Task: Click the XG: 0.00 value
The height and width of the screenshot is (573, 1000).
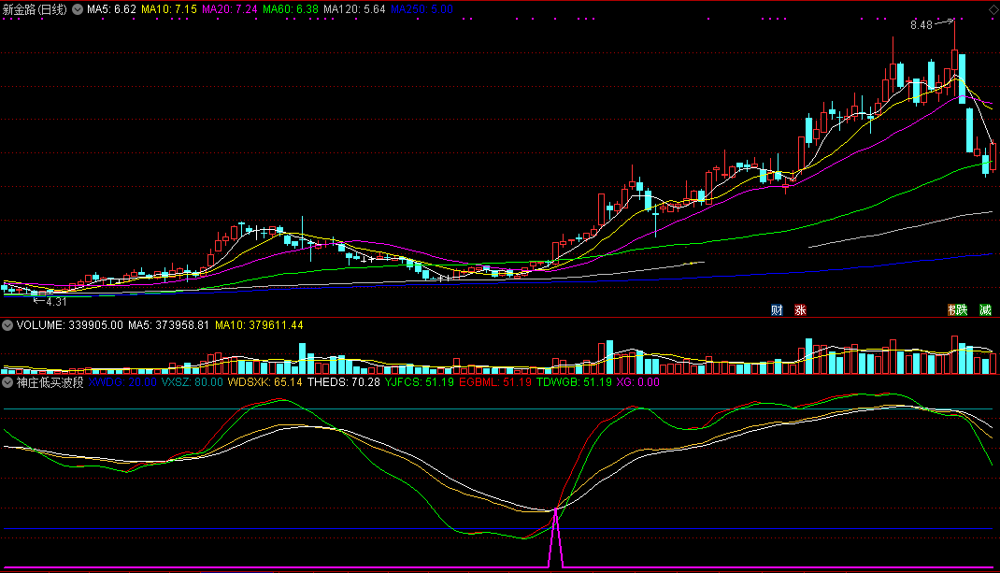Action: coord(637,382)
